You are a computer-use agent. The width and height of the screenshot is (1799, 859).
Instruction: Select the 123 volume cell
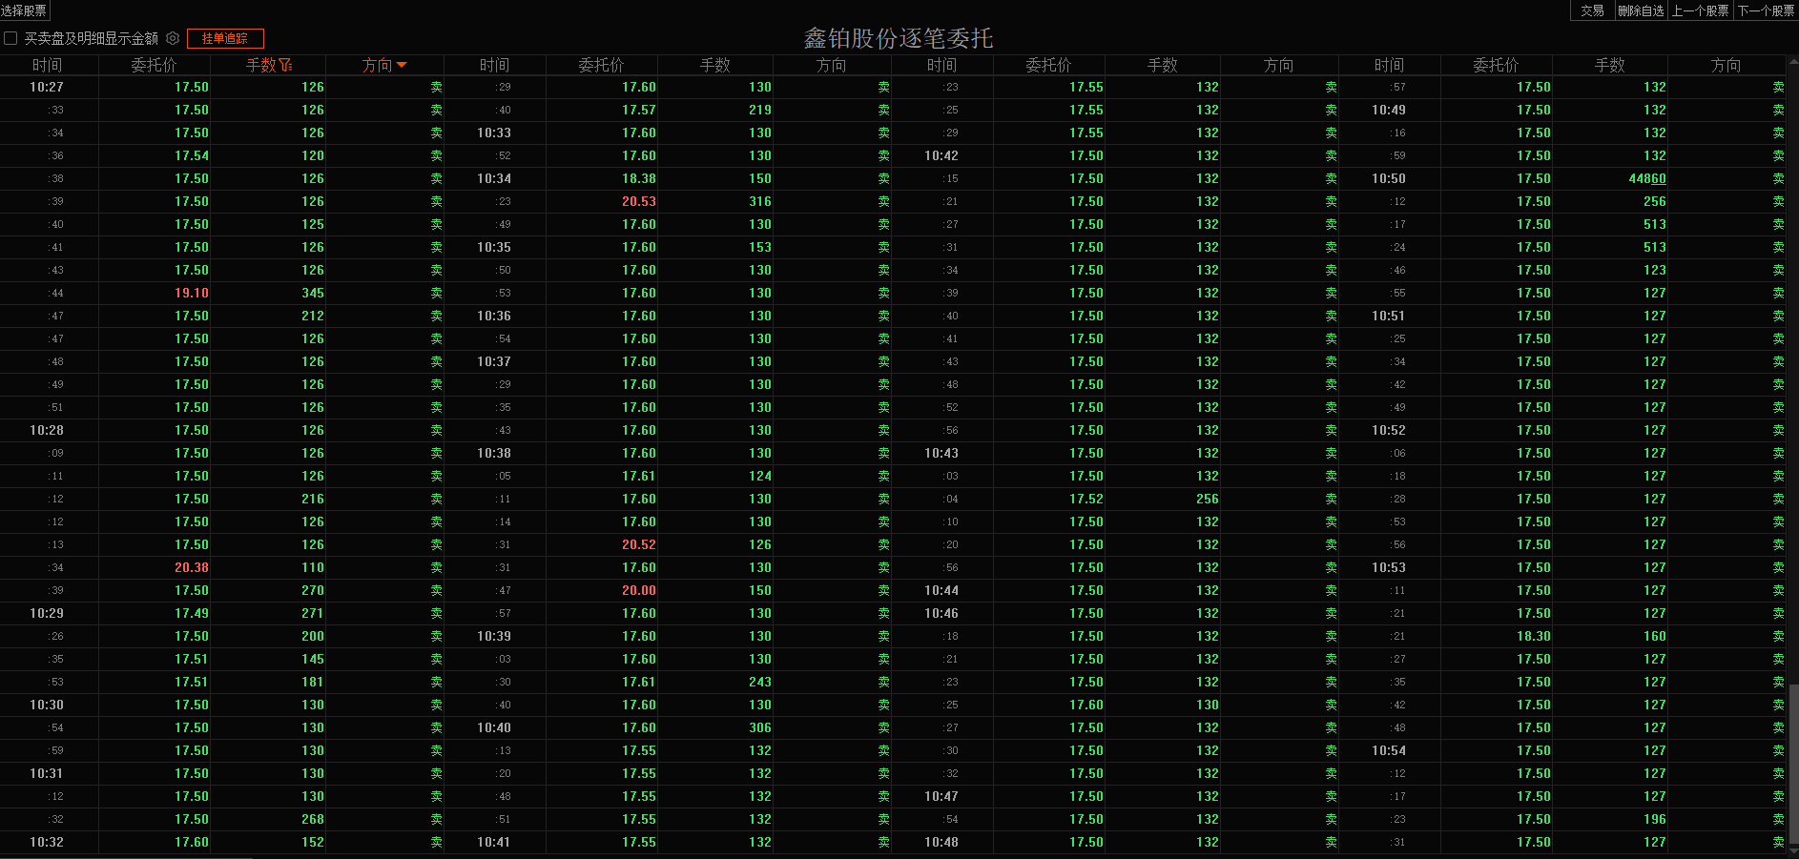tap(1655, 270)
